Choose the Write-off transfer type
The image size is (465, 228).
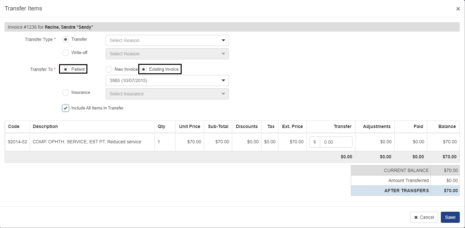pyautogui.click(x=66, y=53)
